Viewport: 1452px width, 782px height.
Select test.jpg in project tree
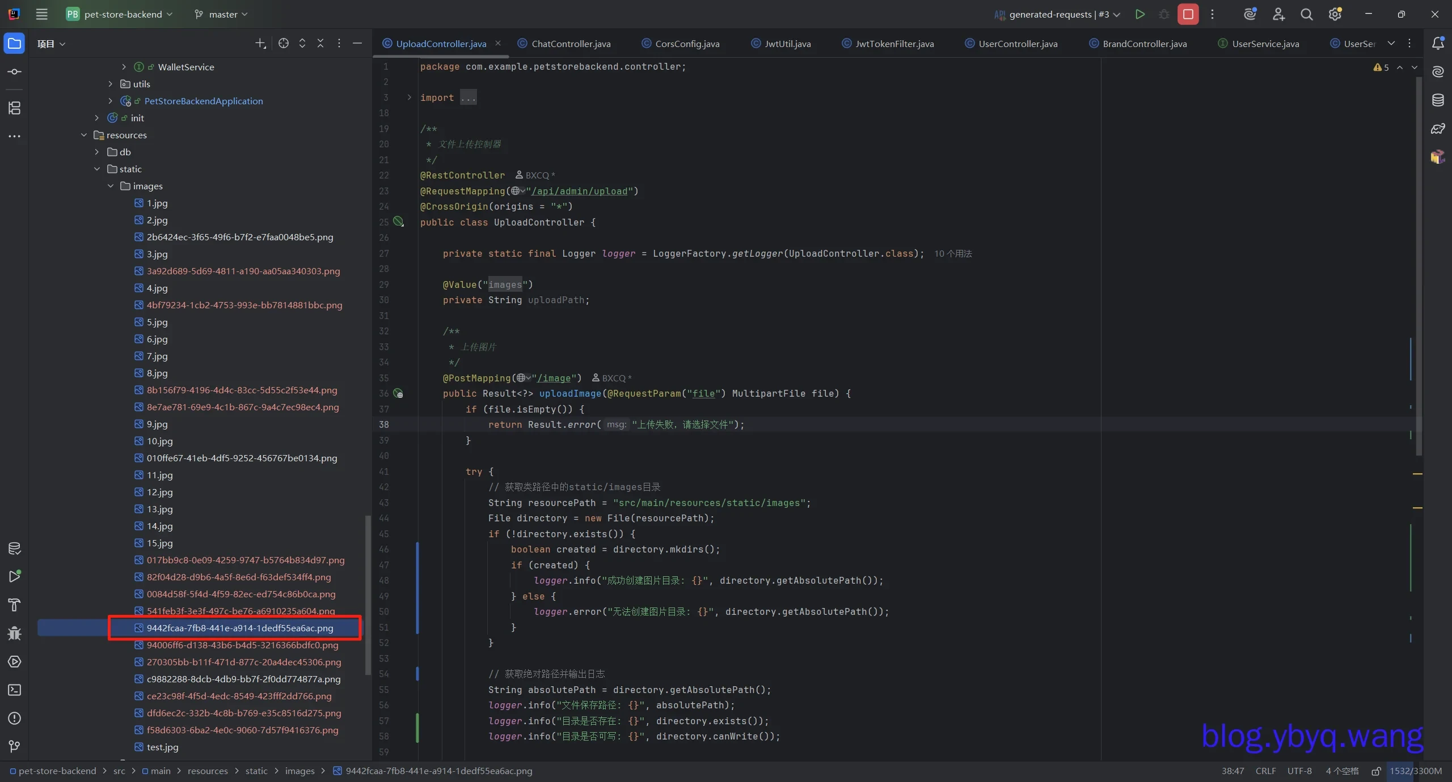(x=162, y=747)
